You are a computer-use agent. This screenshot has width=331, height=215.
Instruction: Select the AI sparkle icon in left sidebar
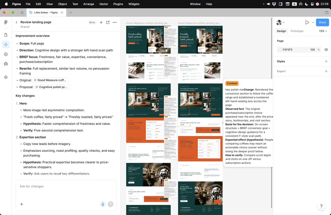(x=6, y=44)
